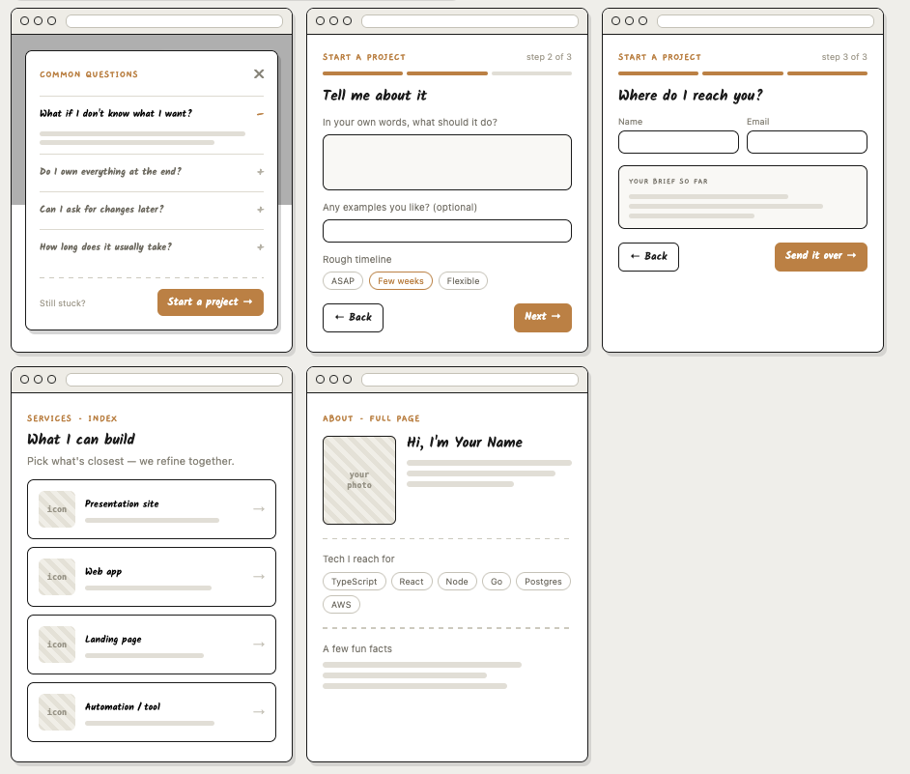Expand 'Do I own everything at the end?'

pos(261,172)
